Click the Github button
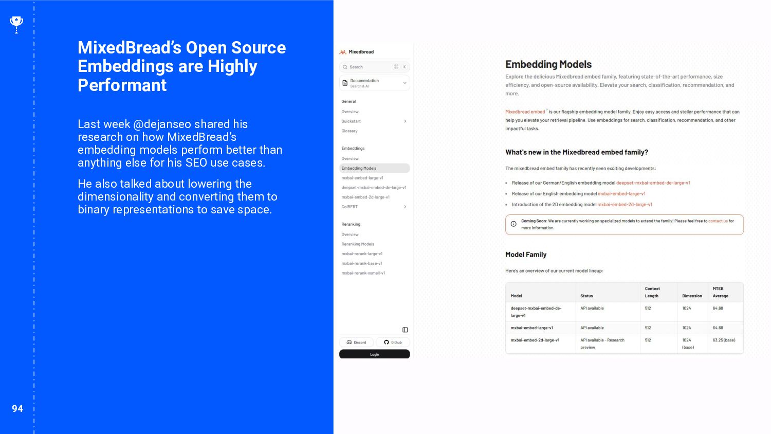The image size is (771, 434). coord(393,342)
